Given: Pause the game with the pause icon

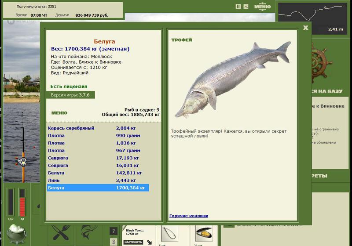Looking at the screenshot, I should (x=238, y=7).
